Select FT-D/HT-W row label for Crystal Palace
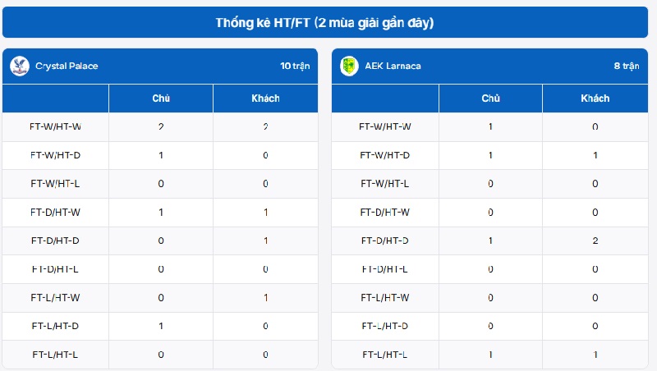Screen dimensions: 657x371 (55, 213)
